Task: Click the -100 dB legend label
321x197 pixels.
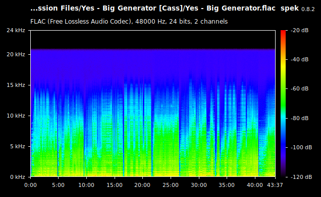Action: pyautogui.click(x=301, y=147)
